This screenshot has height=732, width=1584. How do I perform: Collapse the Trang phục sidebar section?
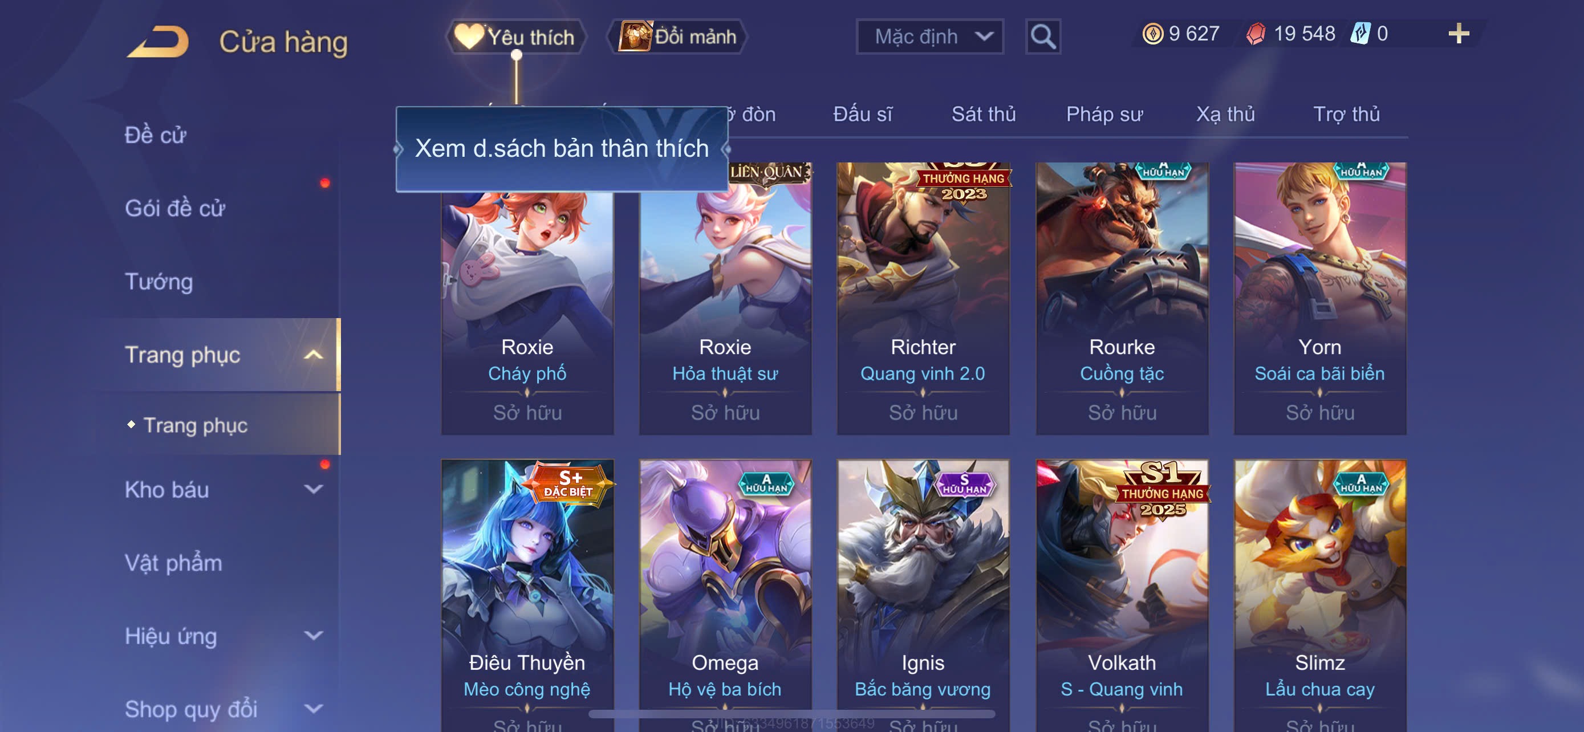coord(313,355)
